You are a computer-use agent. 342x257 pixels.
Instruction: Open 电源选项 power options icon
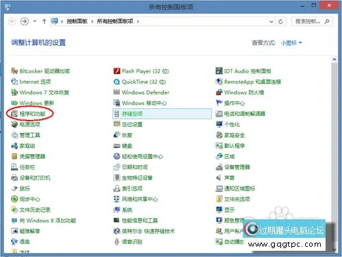click(14, 124)
